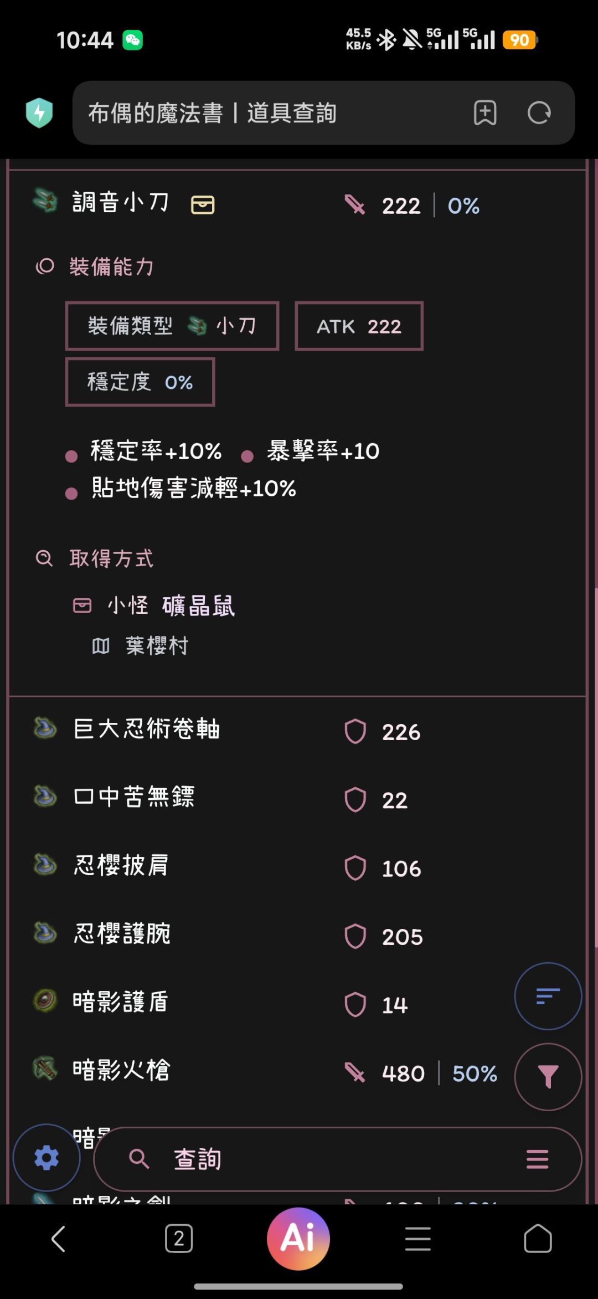
Task: Open the settings gear button
Action: pyautogui.click(x=47, y=1157)
